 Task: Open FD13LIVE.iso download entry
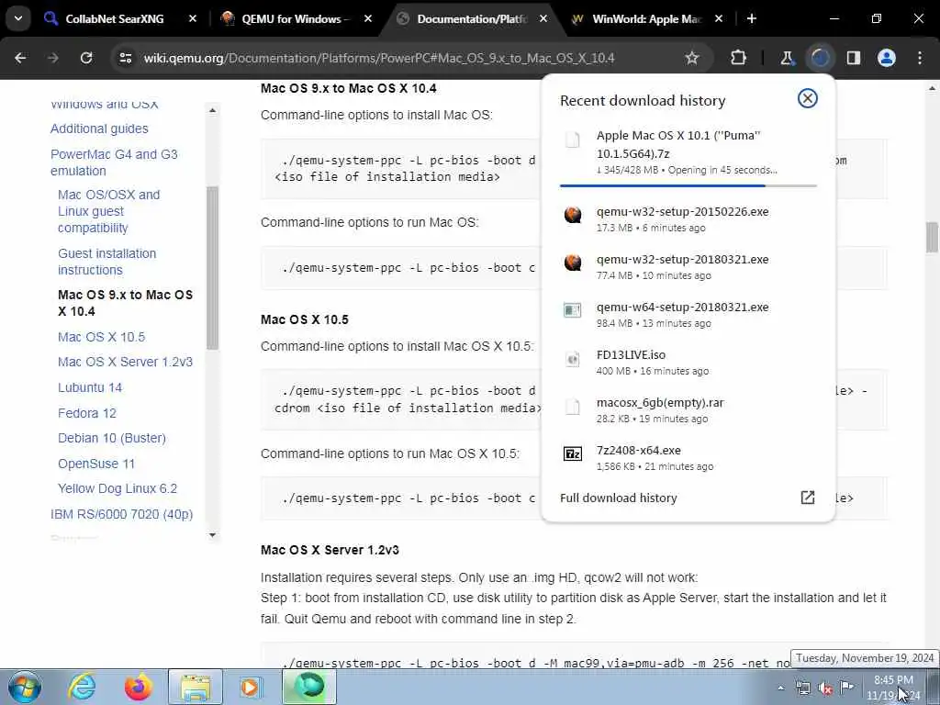688,362
